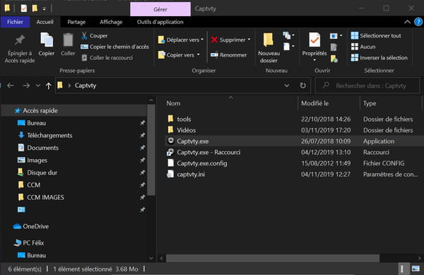The height and width of the screenshot is (275, 424).
Task: Go forward with the right arrow
Action: (26, 86)
